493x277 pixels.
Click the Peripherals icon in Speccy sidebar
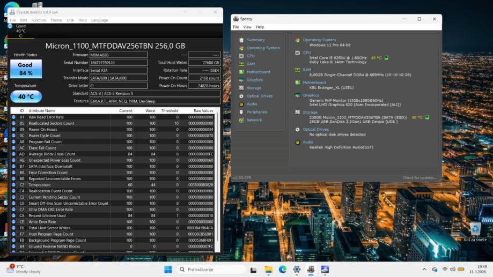pos(241,112)
